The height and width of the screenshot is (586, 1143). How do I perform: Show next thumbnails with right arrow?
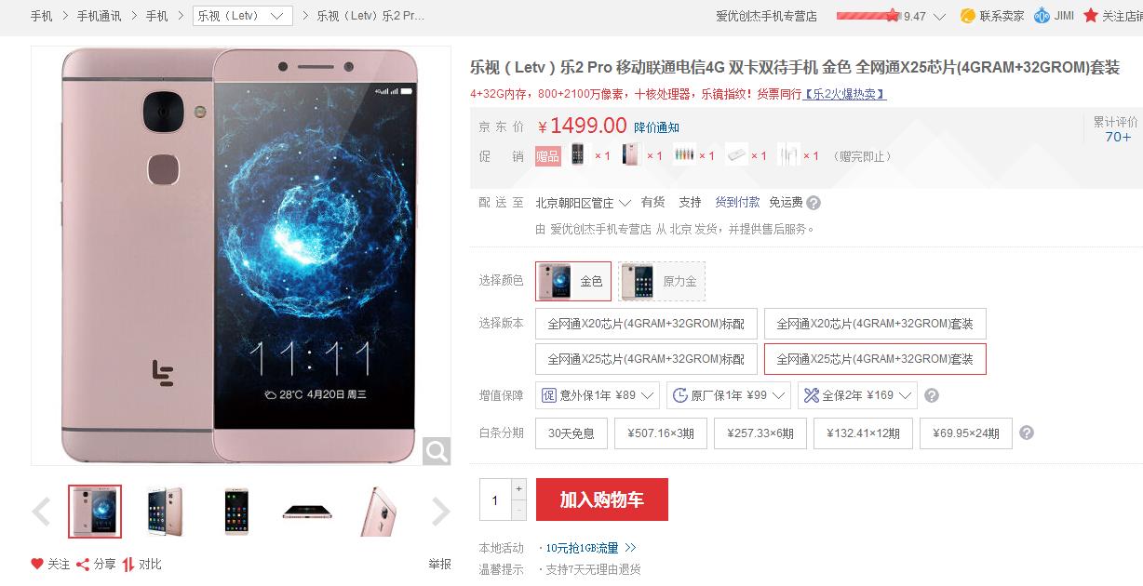[440, 511]
